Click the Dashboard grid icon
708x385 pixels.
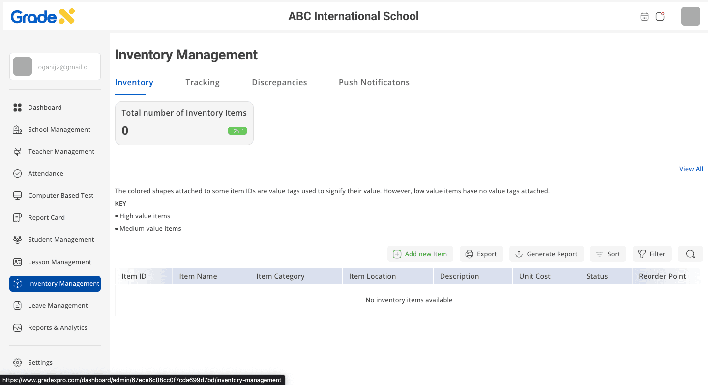point(18,108)
